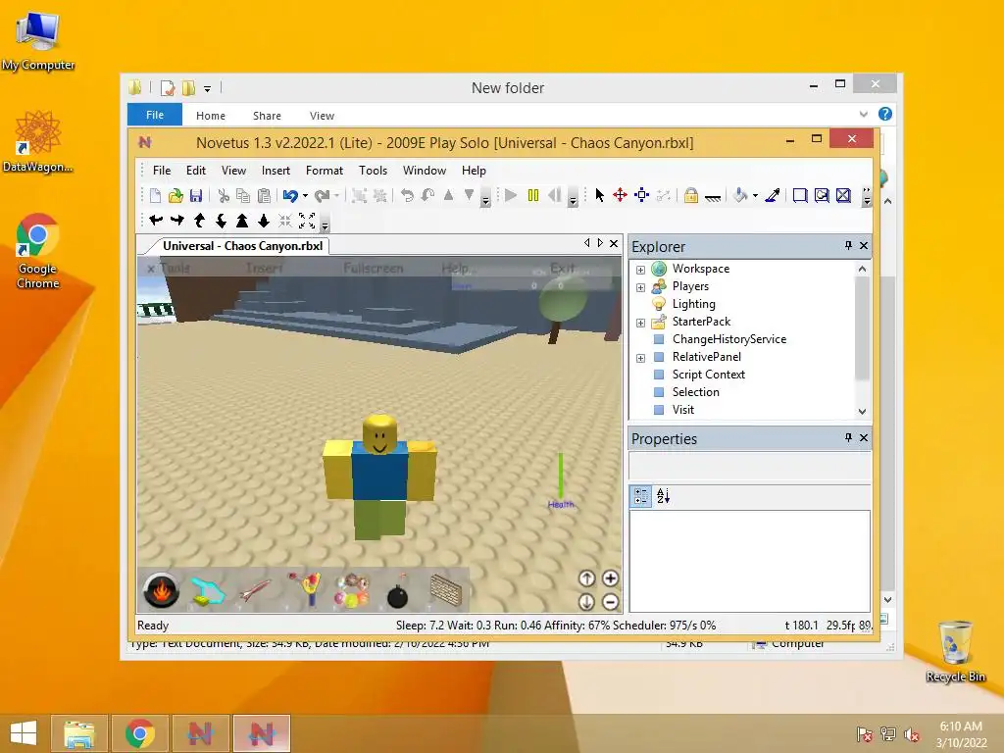This screenshot has height=753, width=1004.
Task: Toggle the categorized view in Properties
Action: point(641,496)
